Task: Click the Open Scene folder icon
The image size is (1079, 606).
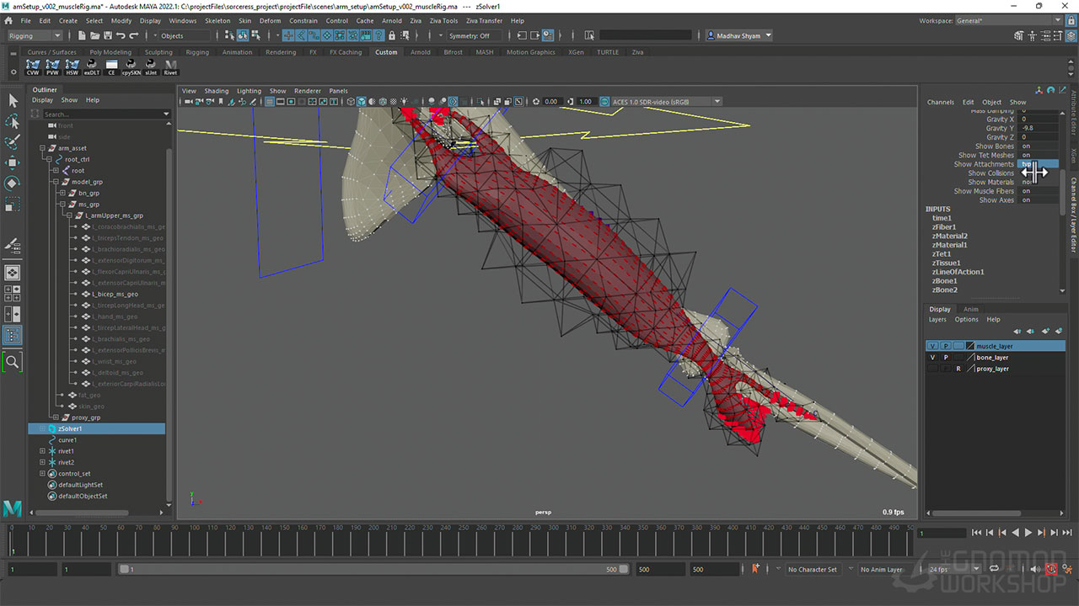Action: point(94,35)
